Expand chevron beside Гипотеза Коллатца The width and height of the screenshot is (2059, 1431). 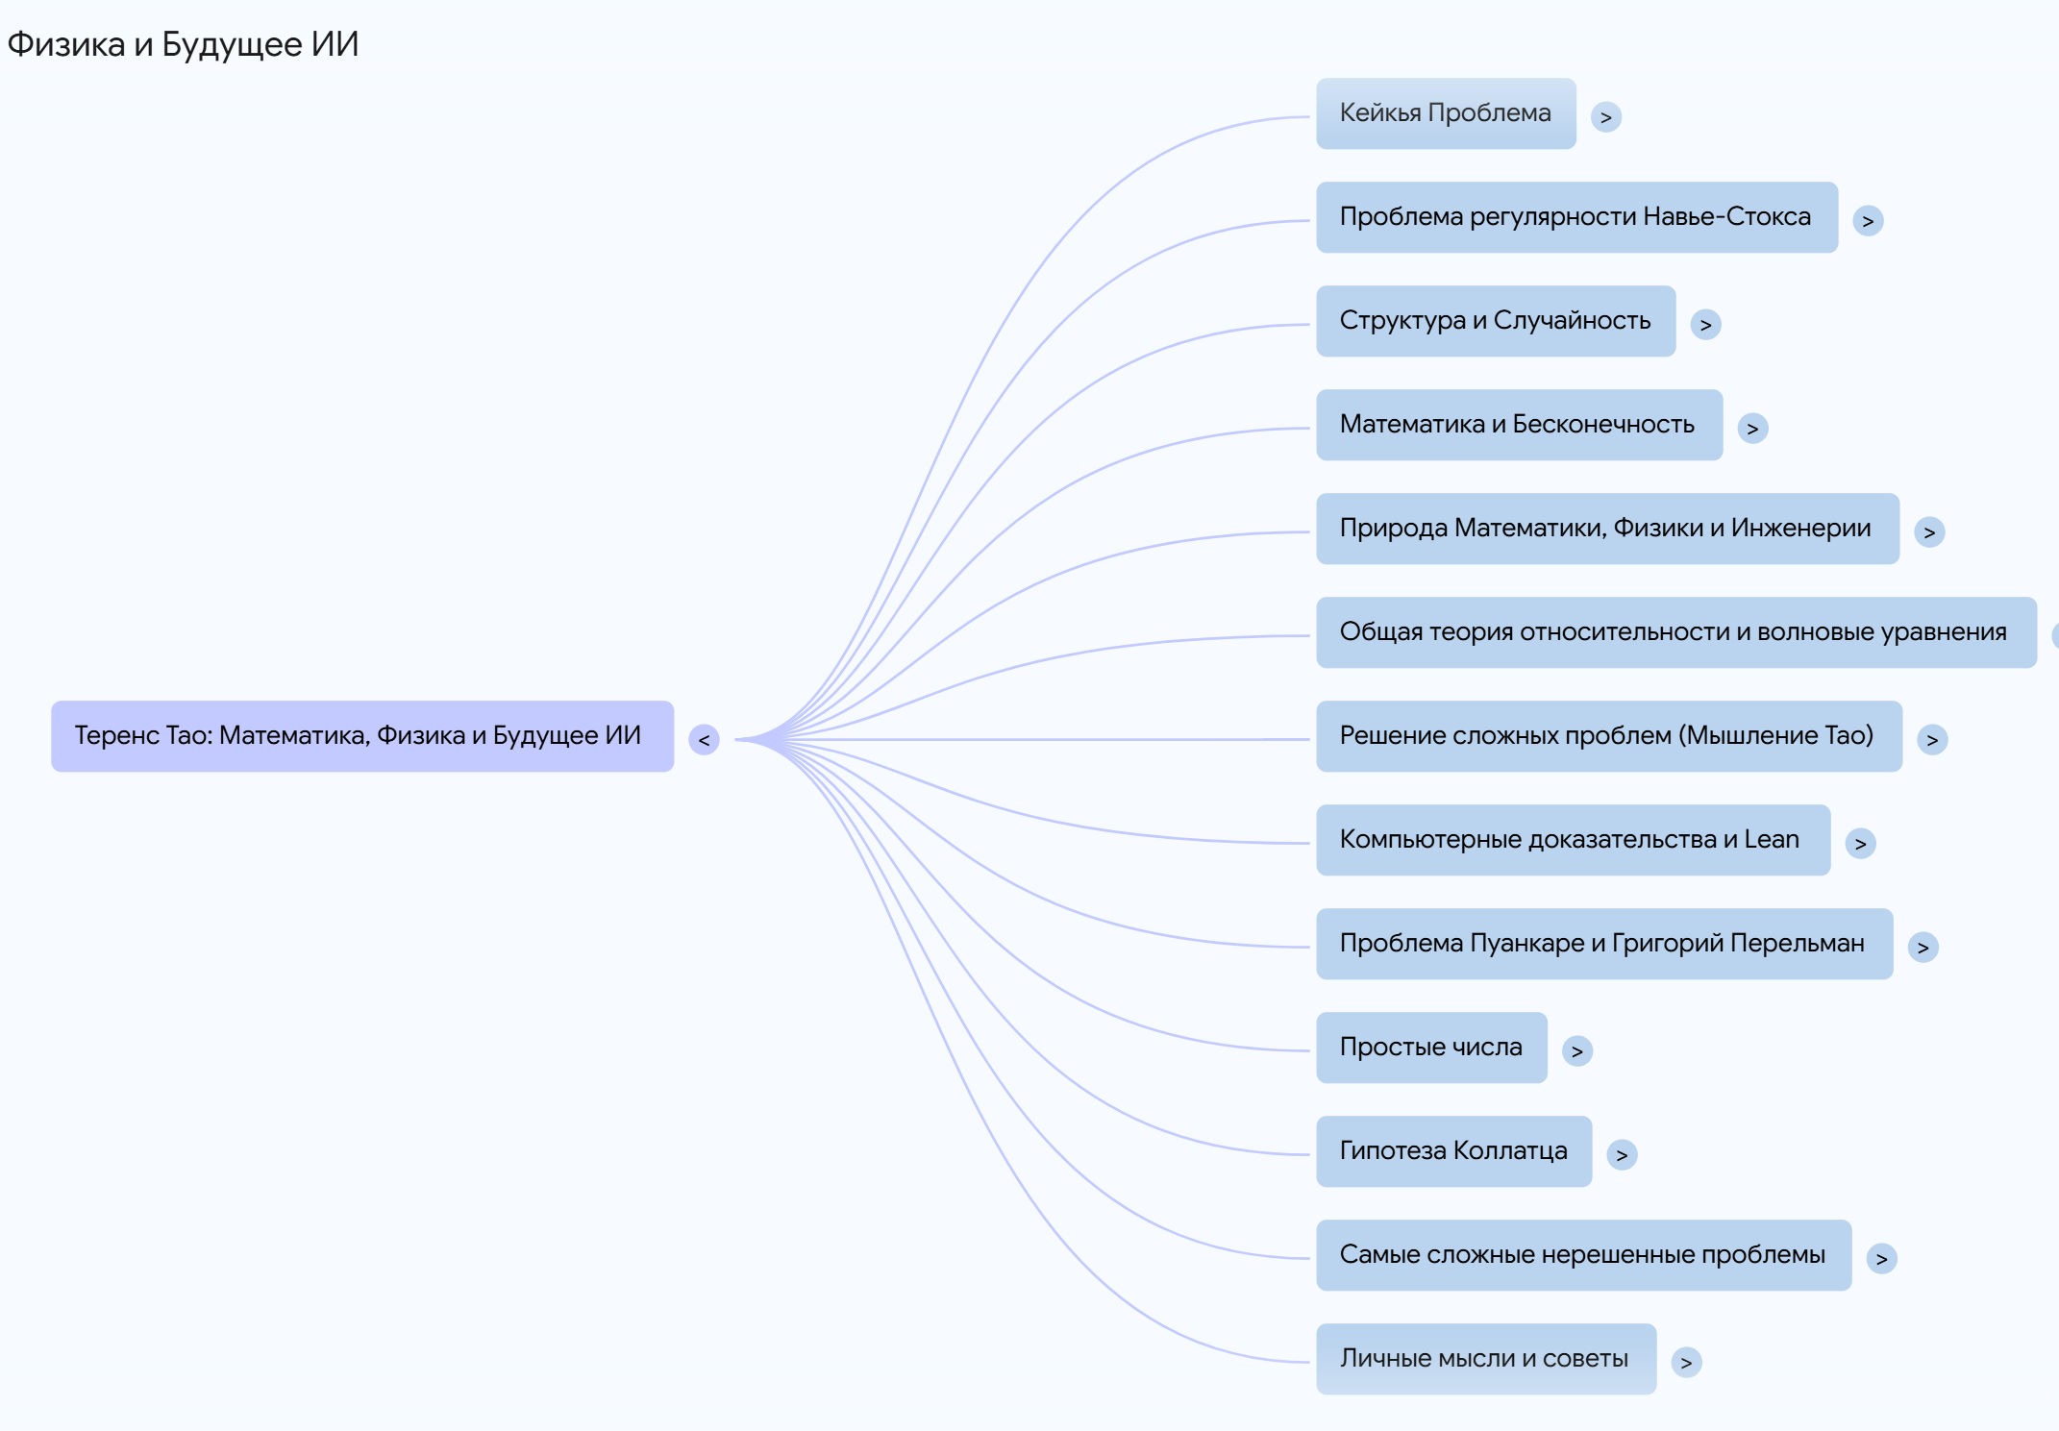coord(1622,1155)
